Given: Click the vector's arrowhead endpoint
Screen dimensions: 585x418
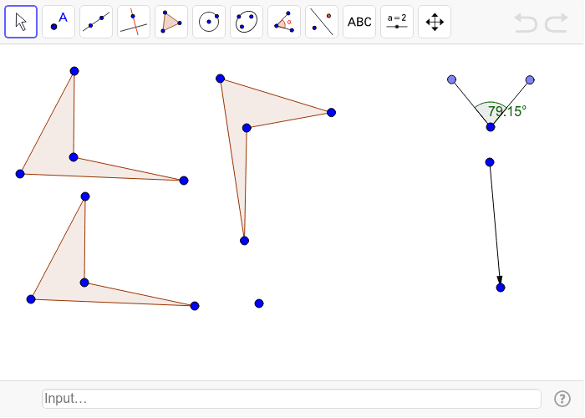Looking at the screenshot, I should pos(501,288).
